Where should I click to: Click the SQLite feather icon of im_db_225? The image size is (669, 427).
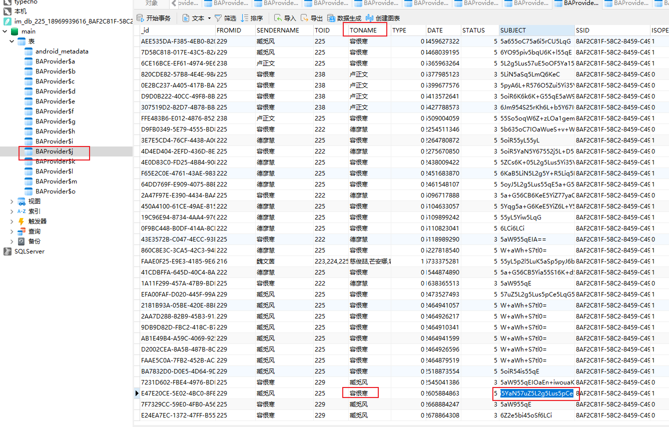pyautogui.click(x=7, y=21)
